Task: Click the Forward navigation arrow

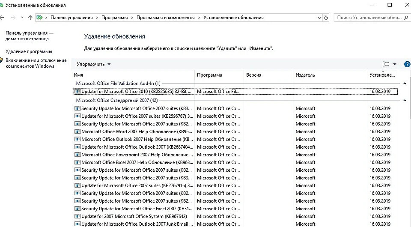Action: (13, 18)
